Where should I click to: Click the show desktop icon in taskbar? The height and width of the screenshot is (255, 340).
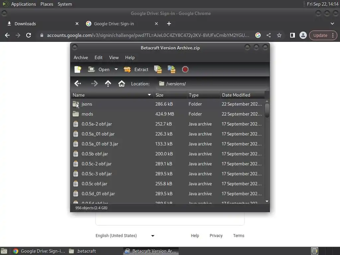pyautogui.click(x=4, y=251)
